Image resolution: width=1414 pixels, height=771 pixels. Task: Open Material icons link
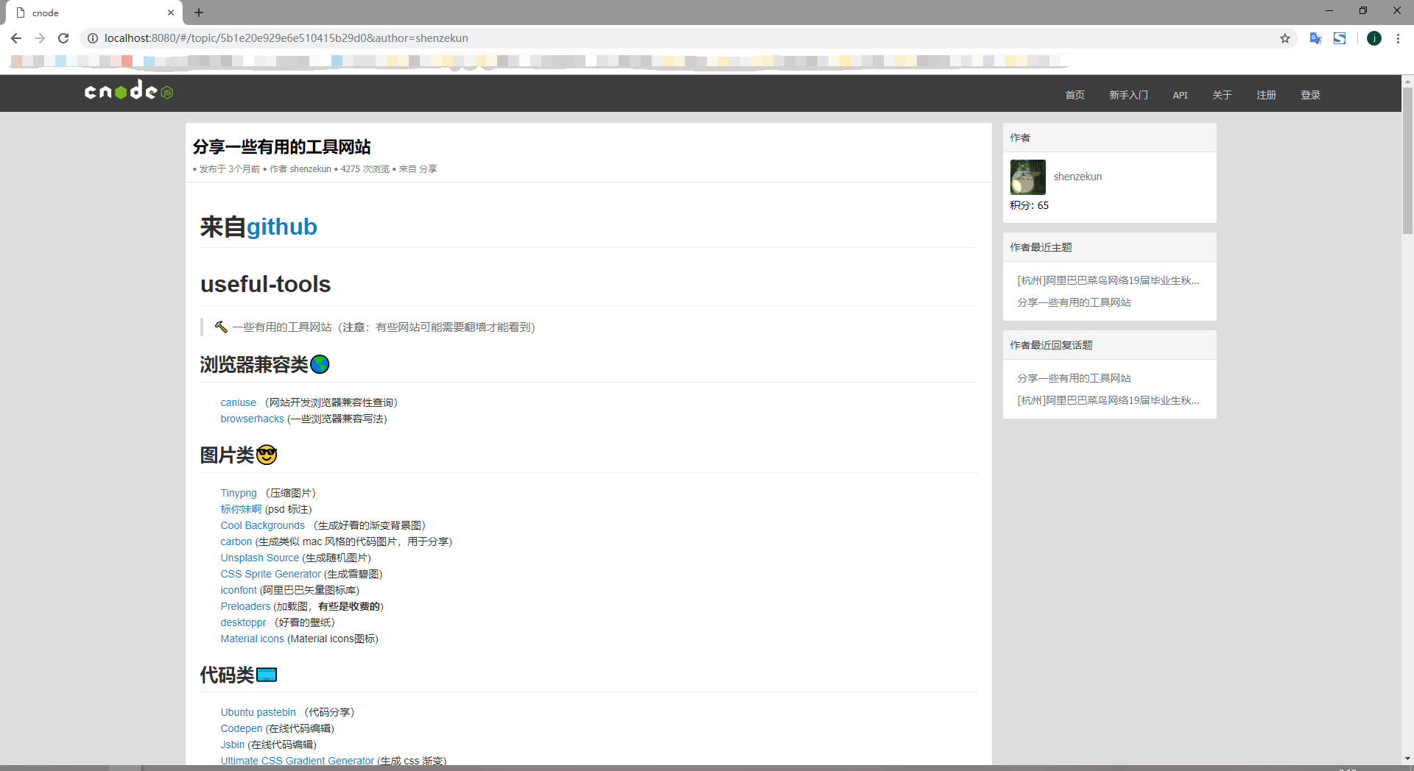(x=252, y=639)
